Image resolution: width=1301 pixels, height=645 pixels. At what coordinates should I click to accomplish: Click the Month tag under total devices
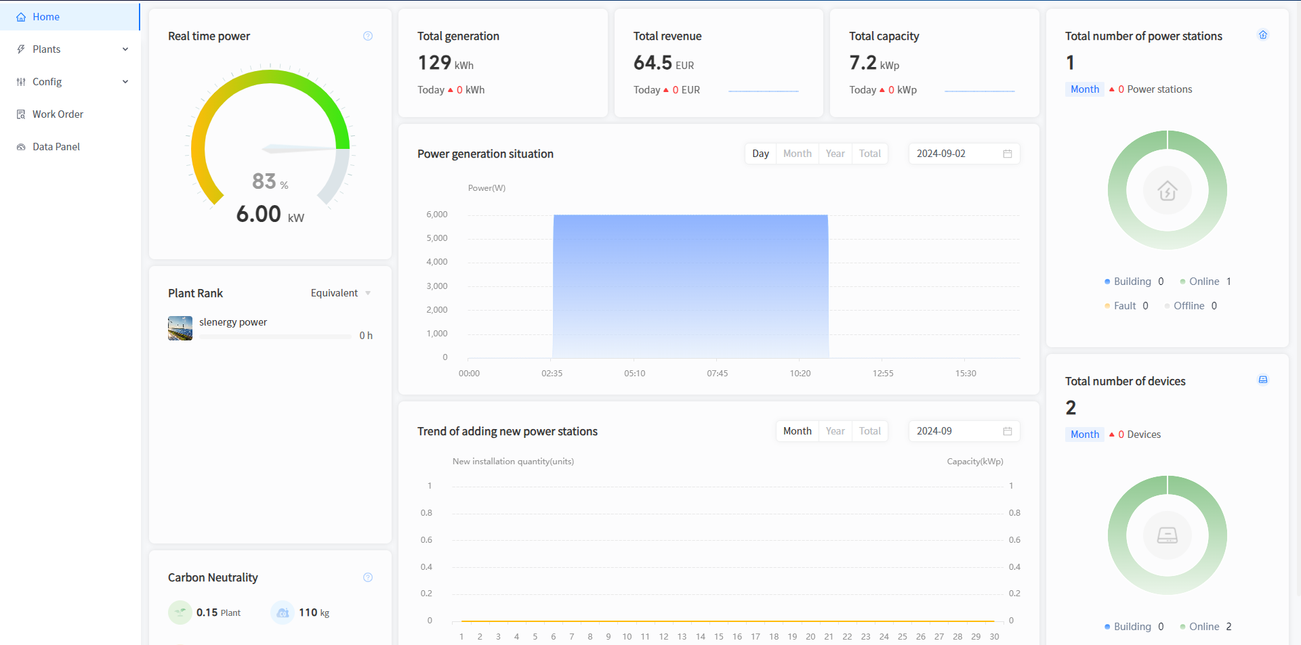pyautogui.click(x=1085, y=435)
